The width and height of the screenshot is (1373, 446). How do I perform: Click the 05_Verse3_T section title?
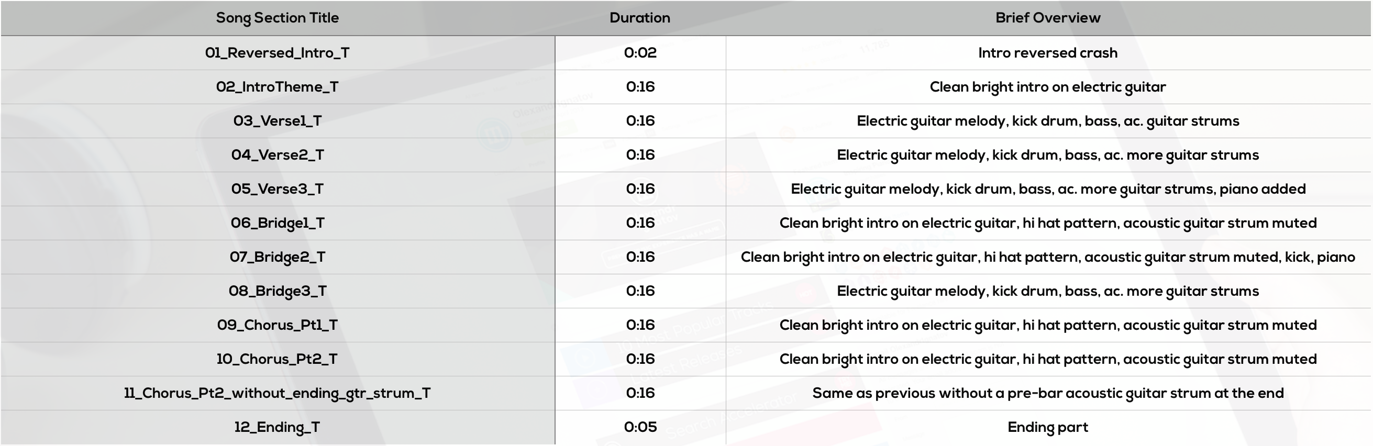pos(277,189)
